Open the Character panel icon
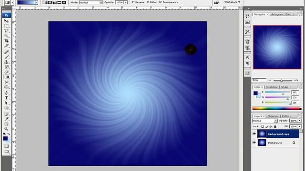 click(247, 57)
